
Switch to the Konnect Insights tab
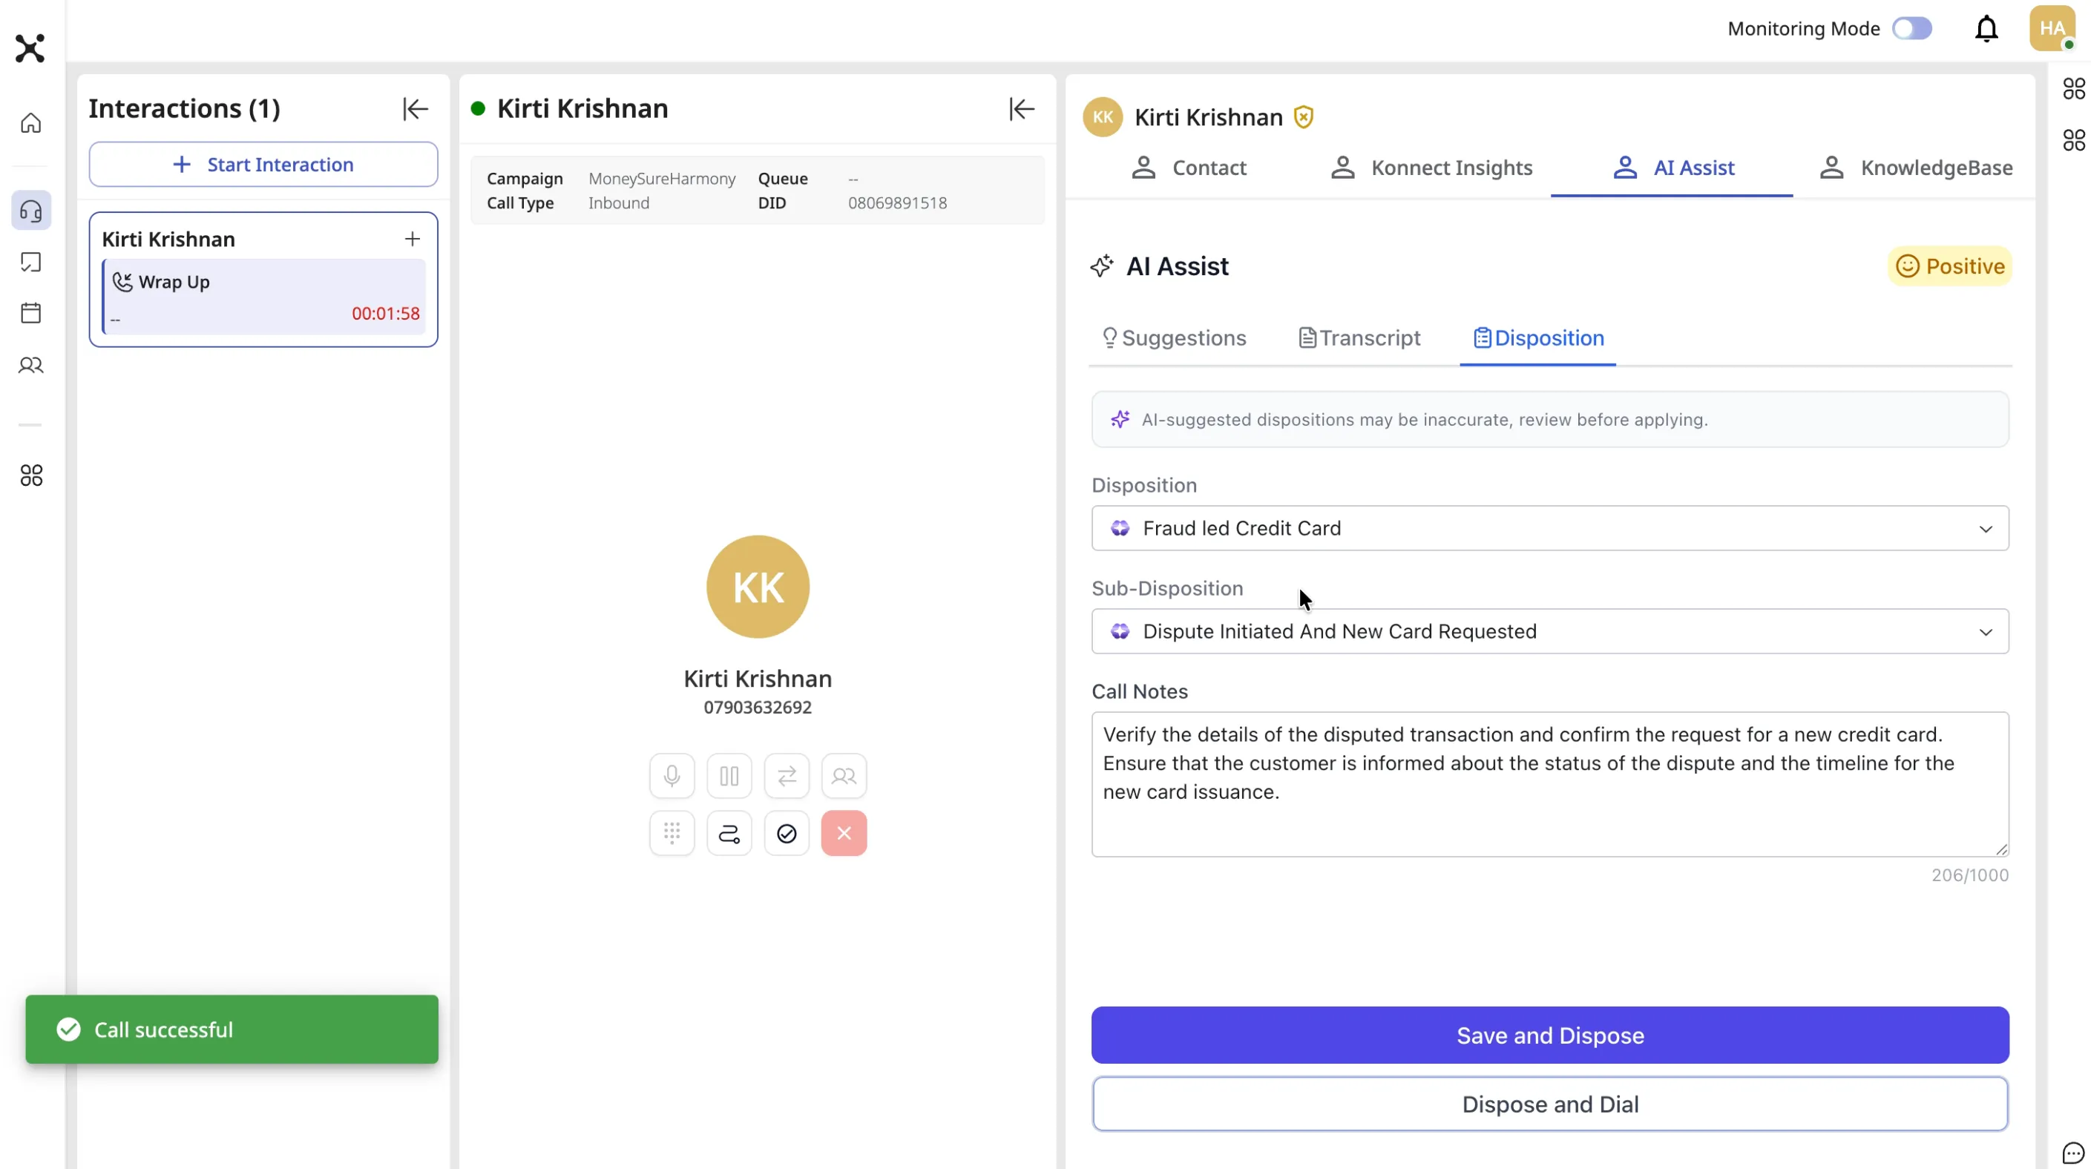tap(1432, 168)
